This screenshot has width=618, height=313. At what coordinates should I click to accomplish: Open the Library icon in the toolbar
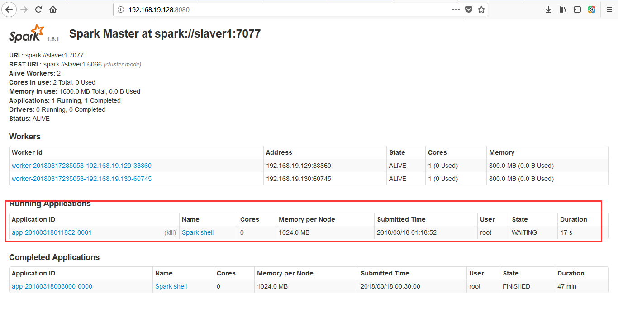(x=563, y=9)
